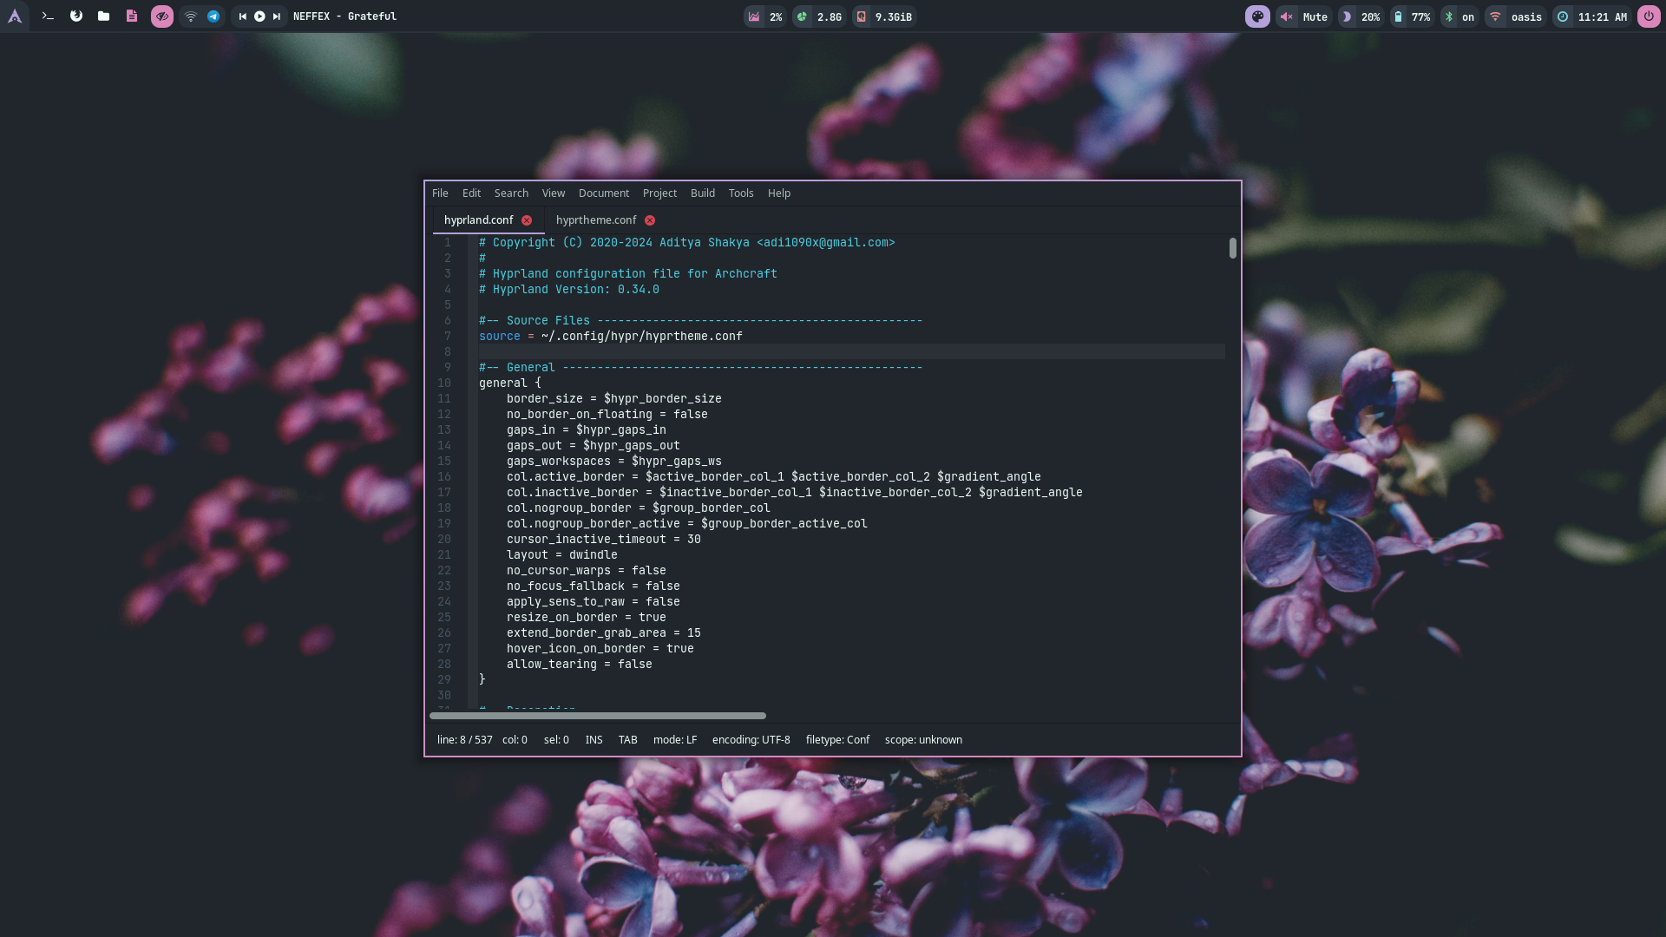Open the terminal launcher icon

point(48,16)
